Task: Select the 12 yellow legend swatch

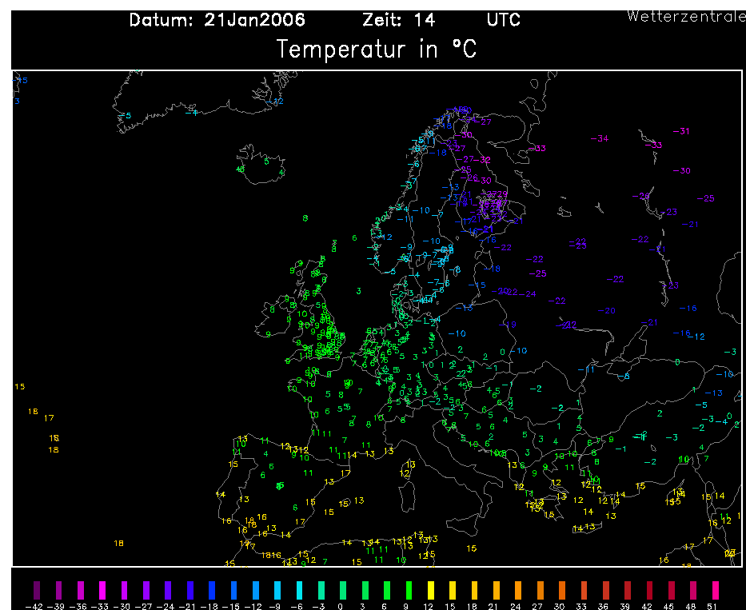Action: point(430,590)
